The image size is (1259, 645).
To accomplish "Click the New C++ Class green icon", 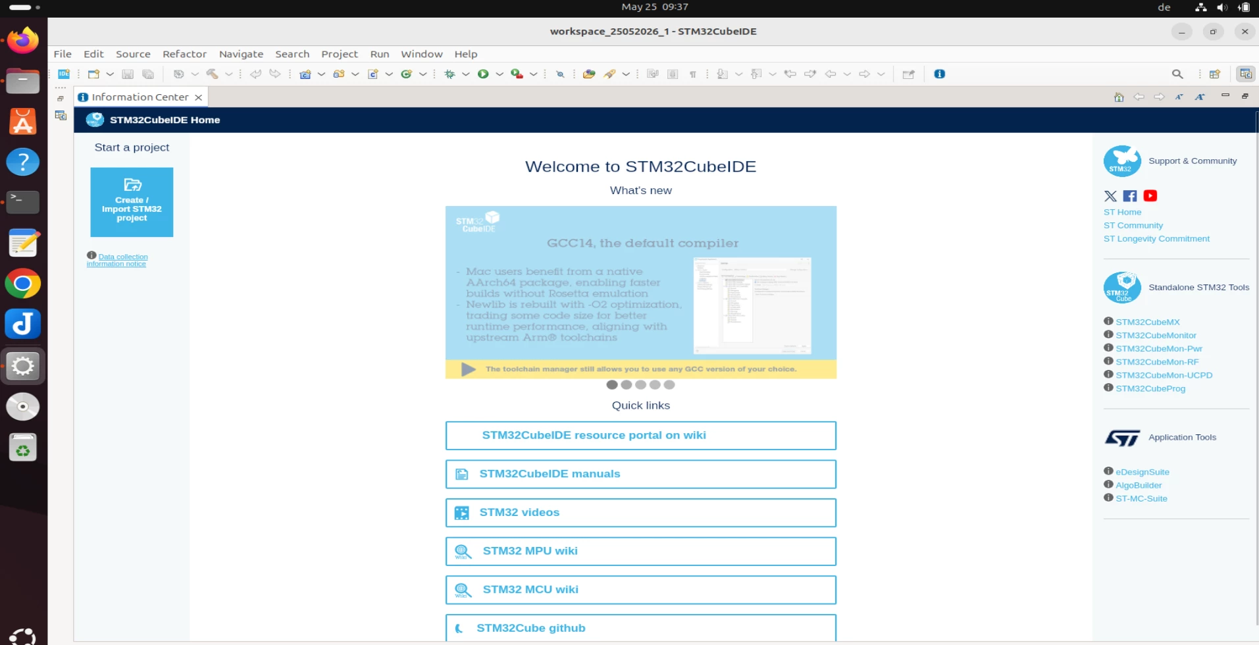I will (407, 74).
